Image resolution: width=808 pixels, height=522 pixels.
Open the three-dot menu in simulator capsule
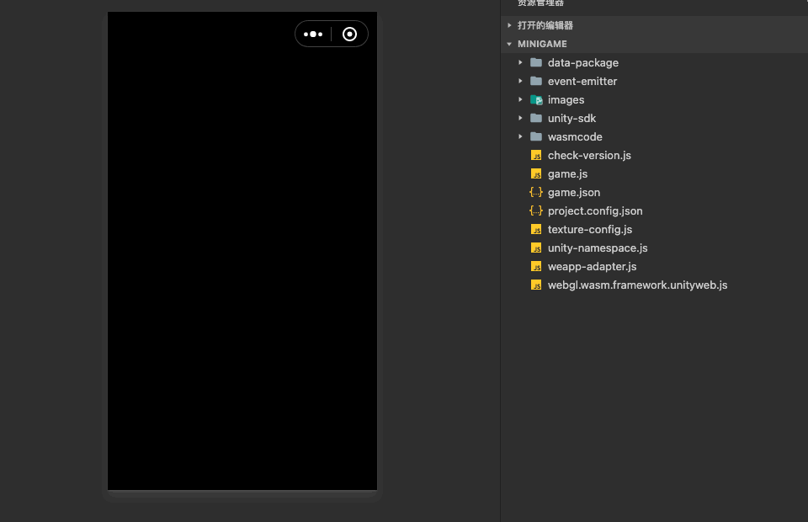(x=313, y=34)
